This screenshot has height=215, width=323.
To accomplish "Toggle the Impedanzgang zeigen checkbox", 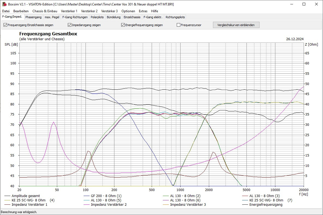I will tap(70, 25).
